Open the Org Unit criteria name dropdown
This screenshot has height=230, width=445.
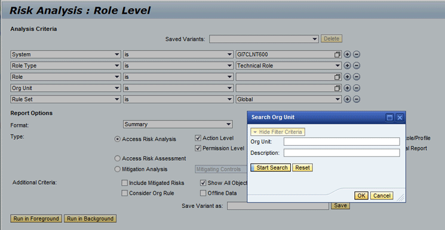[117, 88]
